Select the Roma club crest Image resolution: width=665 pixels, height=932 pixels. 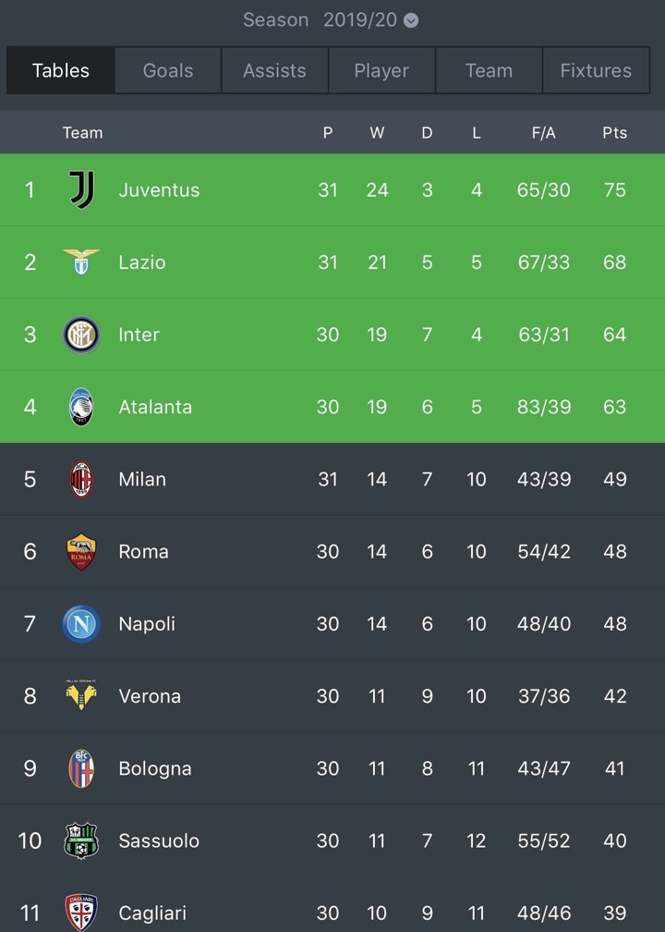81,552
